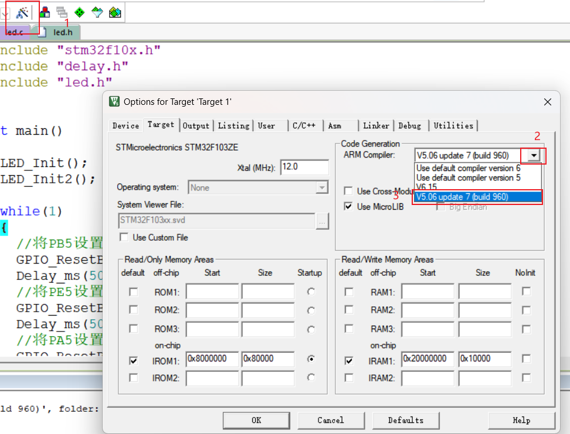
Task: Toggle RAM2 default checkbox
Action: (x=349, y=309)
